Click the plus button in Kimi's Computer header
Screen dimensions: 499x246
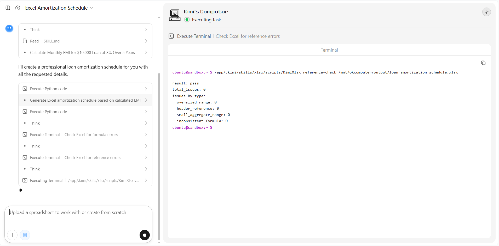point(486,12)
